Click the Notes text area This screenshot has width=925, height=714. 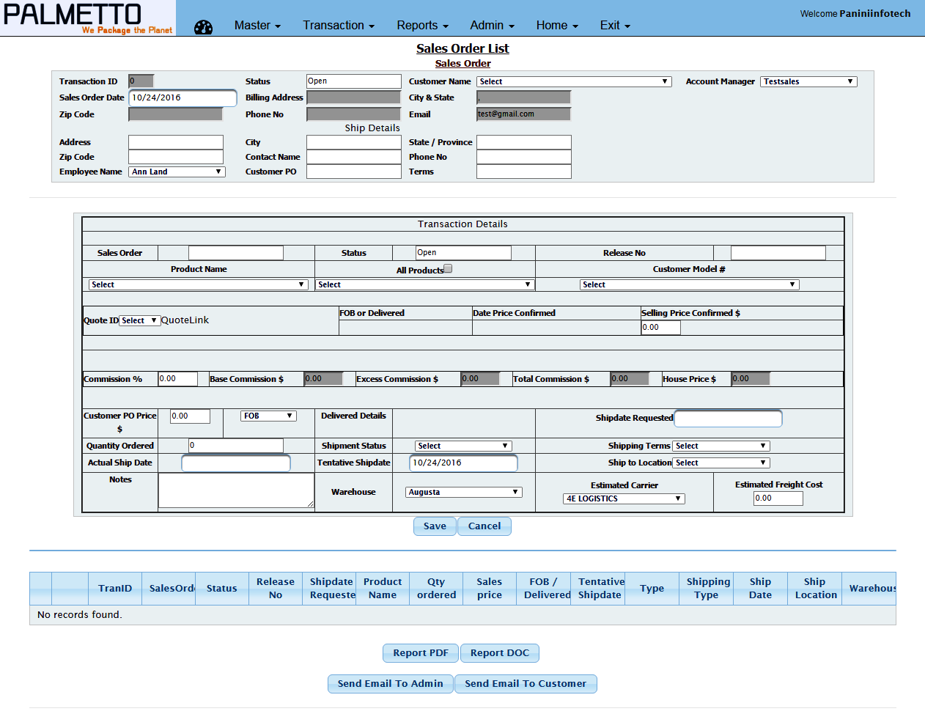236,490
